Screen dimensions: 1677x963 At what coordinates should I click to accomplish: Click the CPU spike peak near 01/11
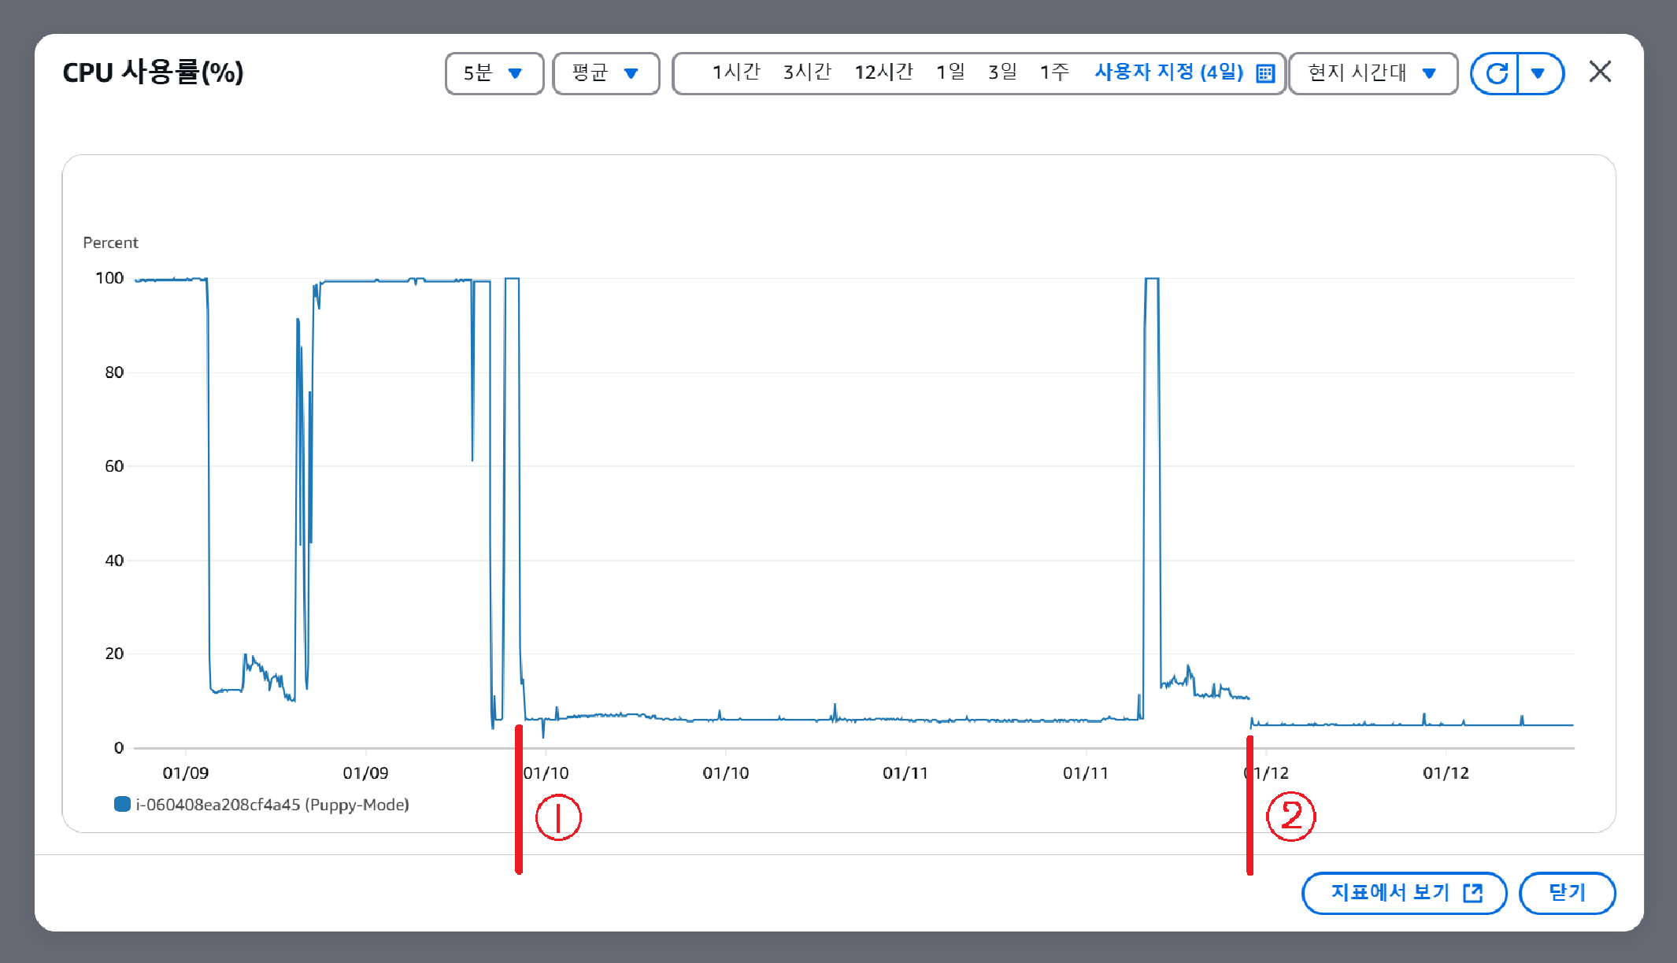1151,280
